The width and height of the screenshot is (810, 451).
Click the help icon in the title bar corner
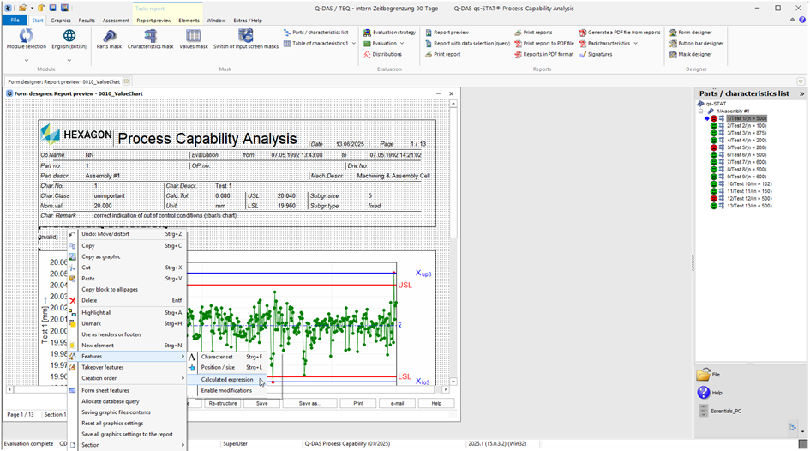point(802,20)
